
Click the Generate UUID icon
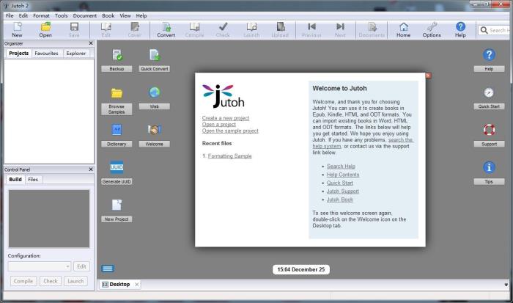(117, 167)
